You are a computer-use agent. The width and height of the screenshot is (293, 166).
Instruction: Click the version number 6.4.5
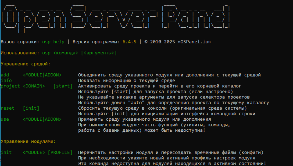point(129,42)
